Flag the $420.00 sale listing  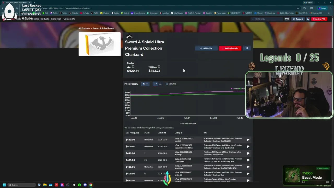click(248, 180)
